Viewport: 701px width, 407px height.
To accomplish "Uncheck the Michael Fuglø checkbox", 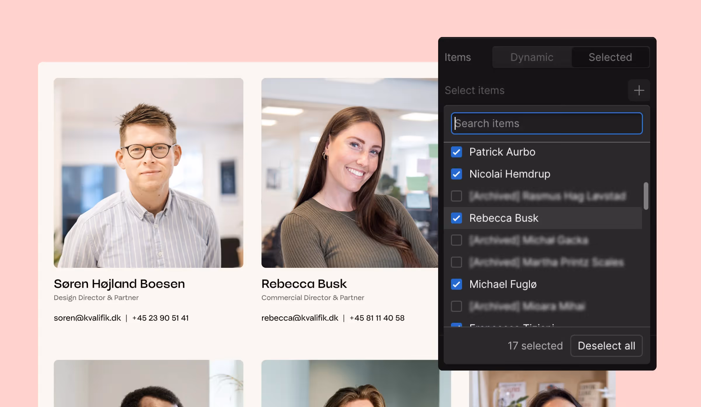I will 457,284.
